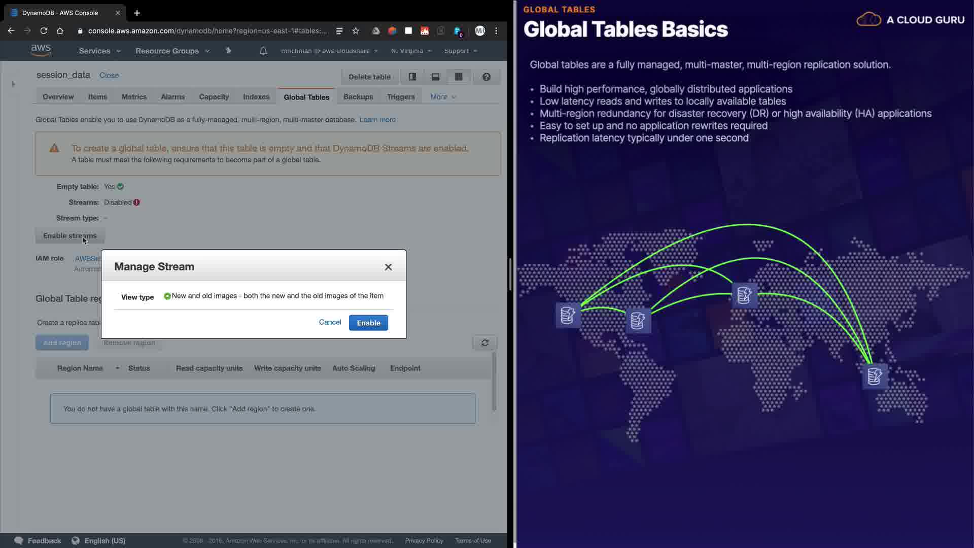Expand the collapsed left navigation arrow
Viewport: 974px width, 548px height.
tap(13, 84)
